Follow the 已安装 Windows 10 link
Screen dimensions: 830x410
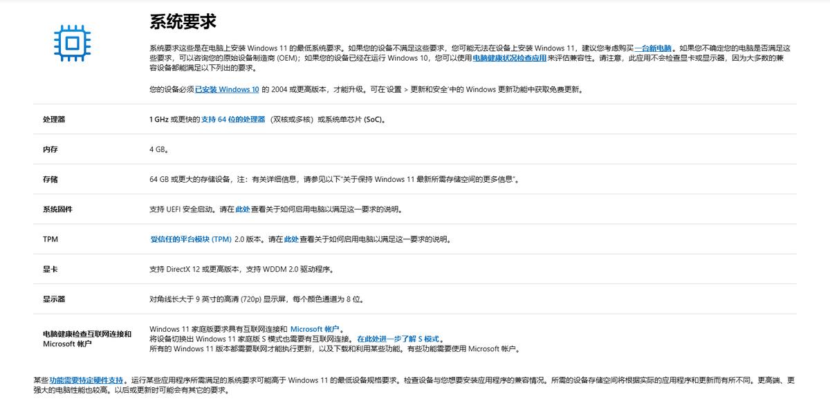tap(230, 88)
